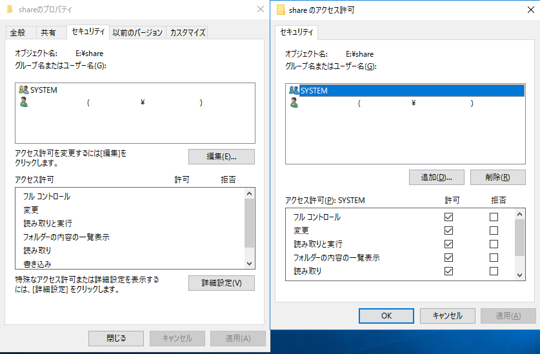Image resolution: width=540 pixels, height=354 pixels.
Task: Click 適用(A) in access permission dialog
Action: point(508,316)
